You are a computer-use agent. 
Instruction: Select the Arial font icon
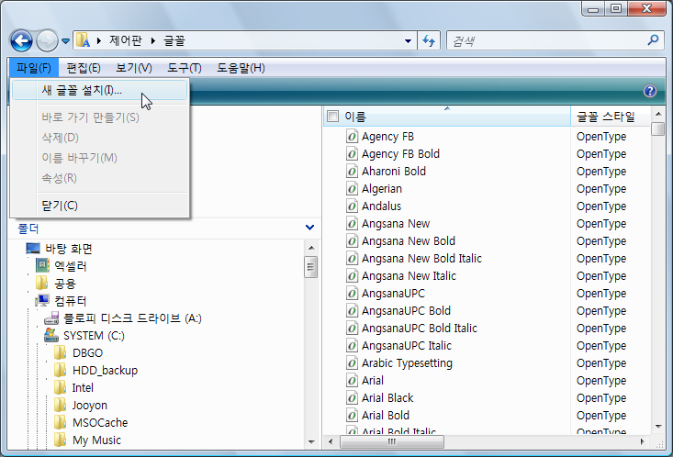click(352, 381)
